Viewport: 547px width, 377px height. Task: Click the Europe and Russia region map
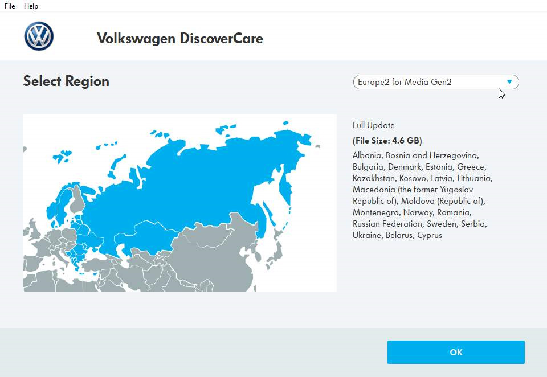click(179, 203)
